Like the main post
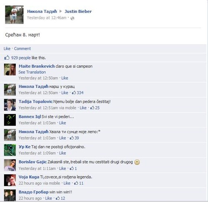 (x=7, y=49)
